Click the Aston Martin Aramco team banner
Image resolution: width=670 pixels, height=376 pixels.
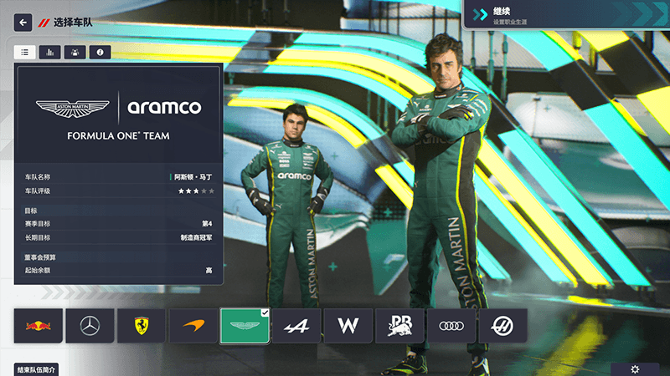118,115
